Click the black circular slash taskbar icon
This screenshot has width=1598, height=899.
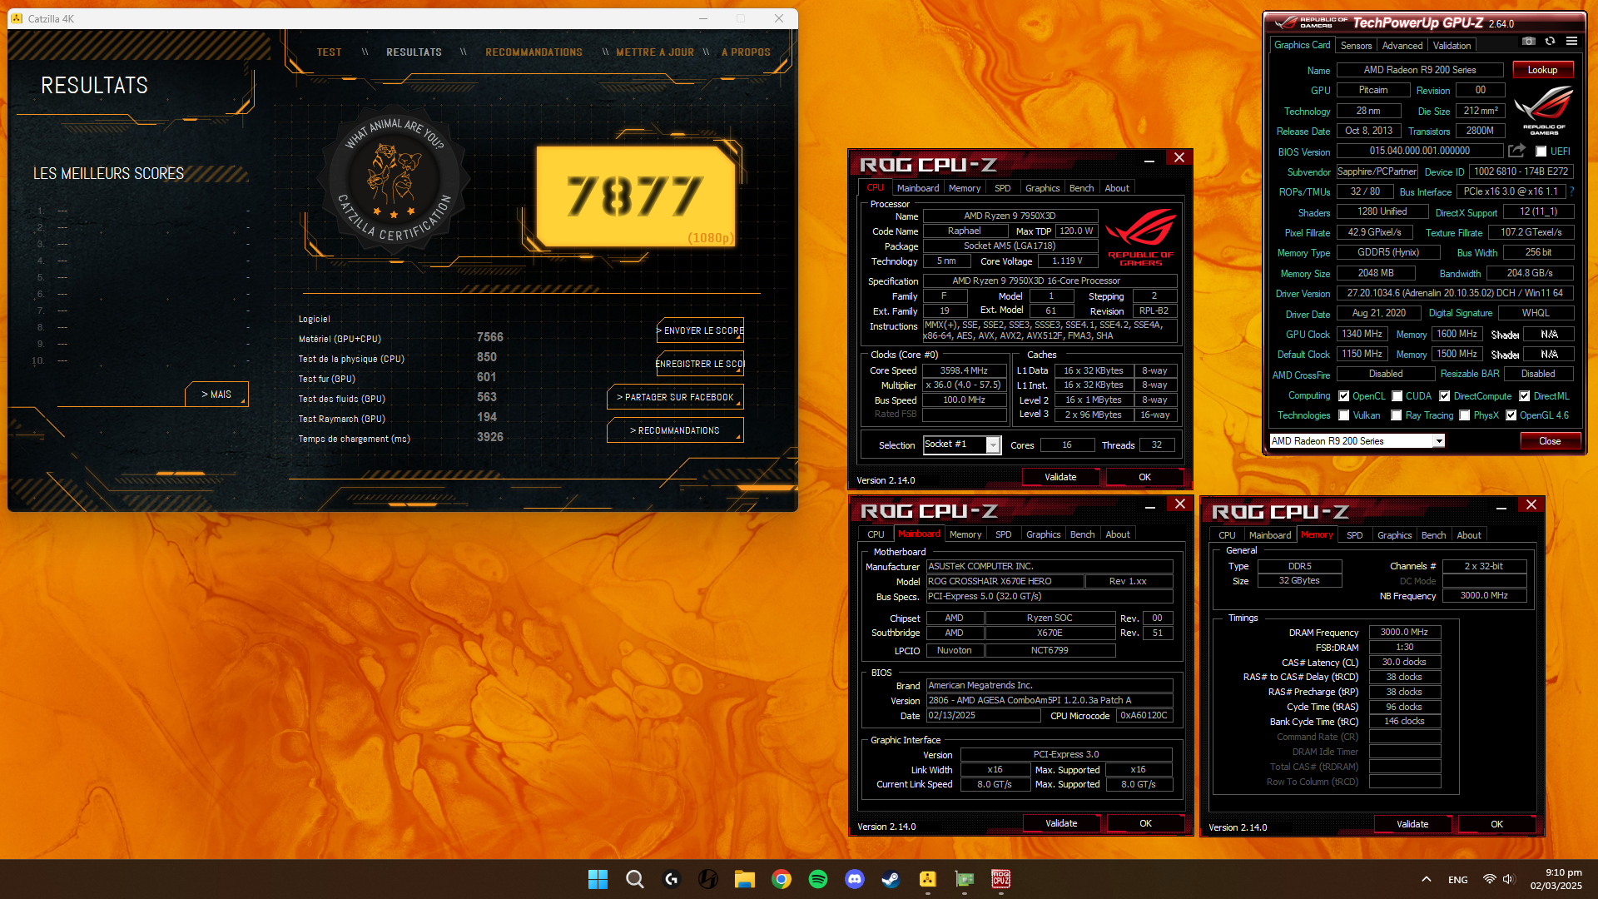pos(707,879)
